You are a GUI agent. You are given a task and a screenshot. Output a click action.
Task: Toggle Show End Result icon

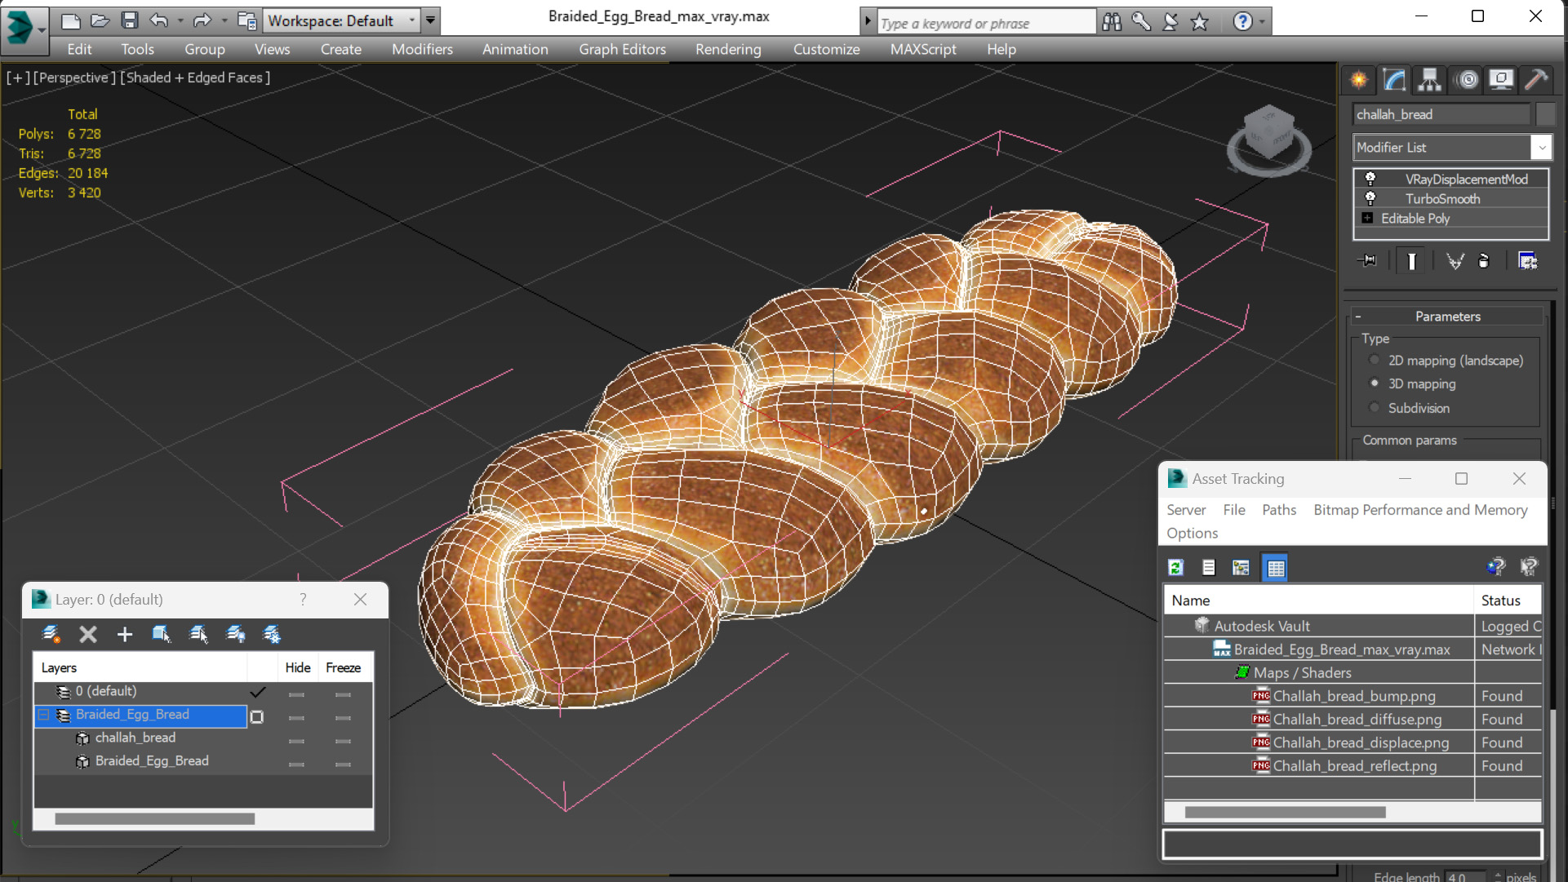[x=1411, y=260]
